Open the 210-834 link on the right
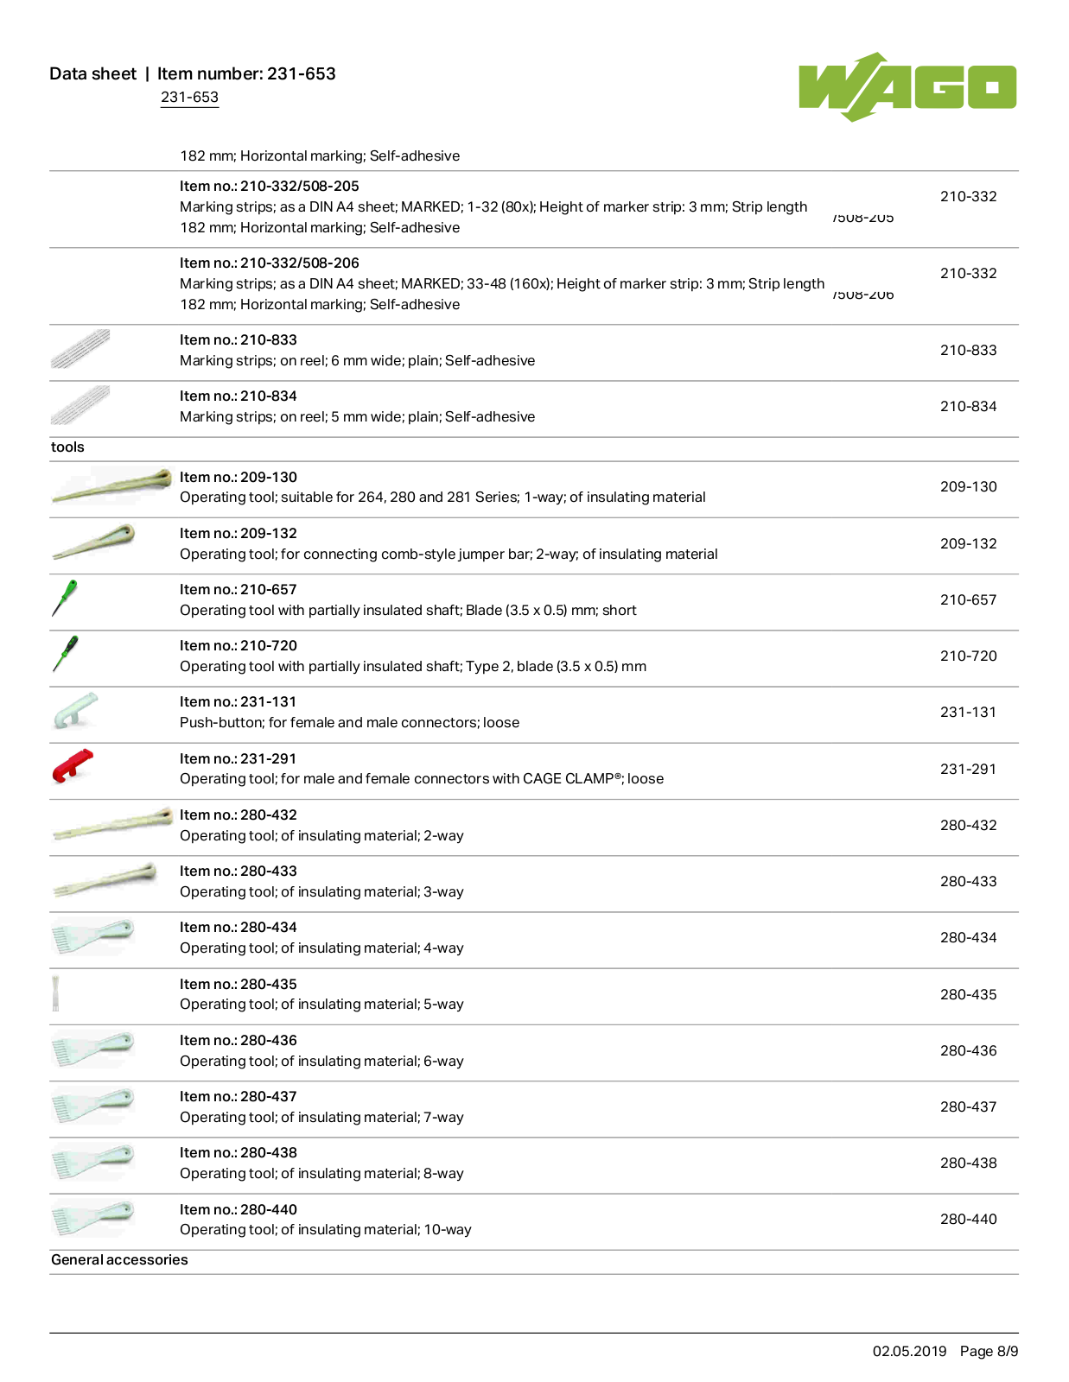1069x1382 pixels. point(968,406)
